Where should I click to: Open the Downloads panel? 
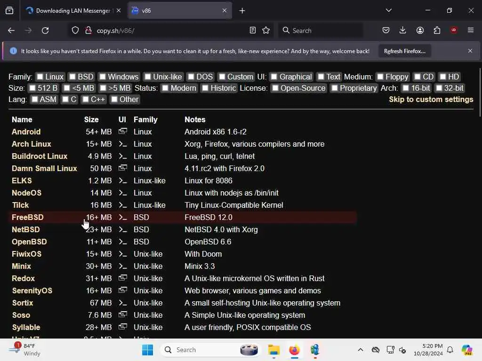point(403,31)
